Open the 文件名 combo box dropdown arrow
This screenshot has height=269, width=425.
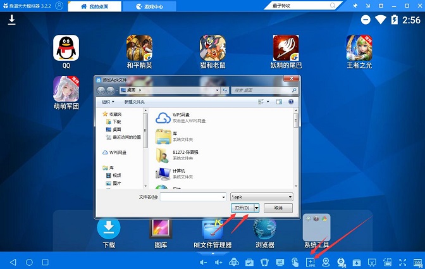coord(224,197)
